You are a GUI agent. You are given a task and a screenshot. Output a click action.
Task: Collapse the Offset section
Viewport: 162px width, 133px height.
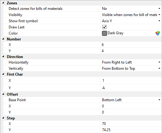3,94
